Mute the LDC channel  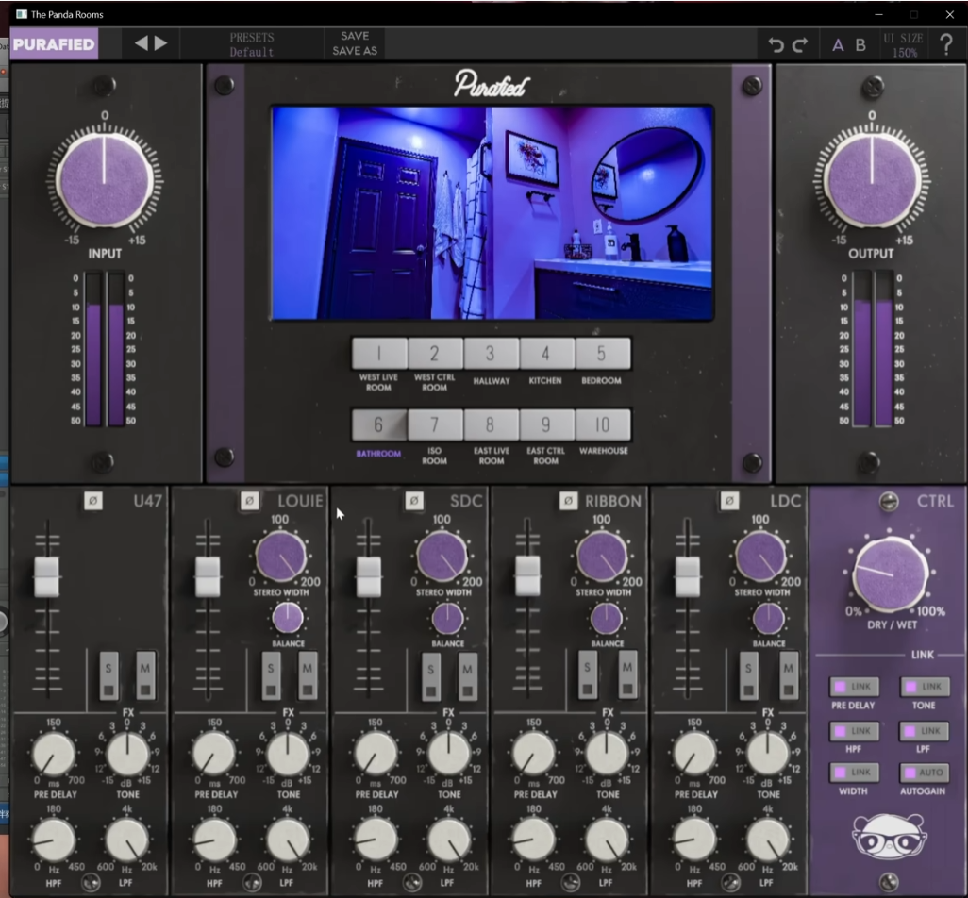pyautogui.click(x=788, y=675)
